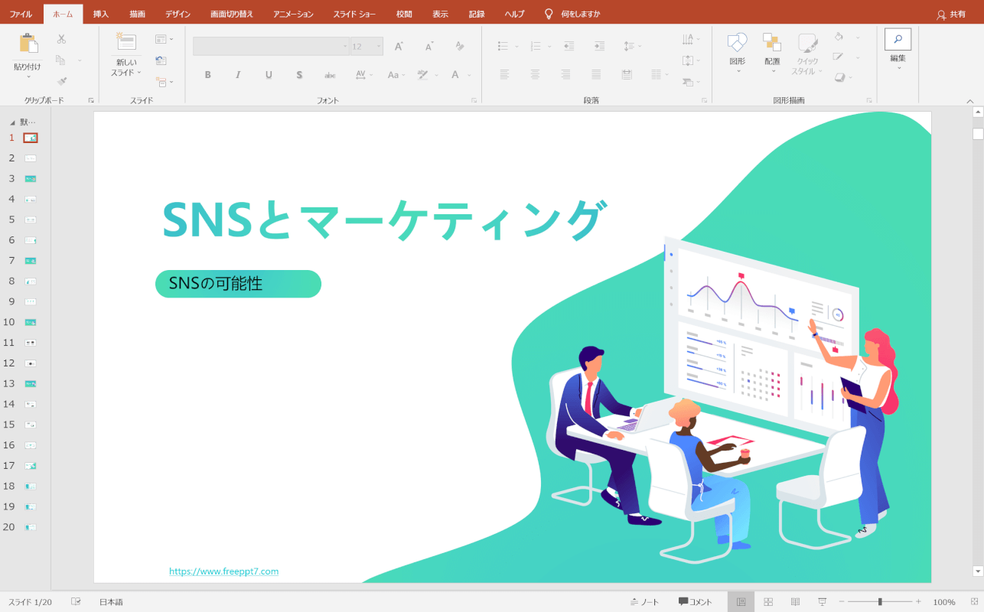The height and width of the screenshot is (612, 984).
Task: Toggle the Comments (コメント) pane
Action: tap(695, 602)
